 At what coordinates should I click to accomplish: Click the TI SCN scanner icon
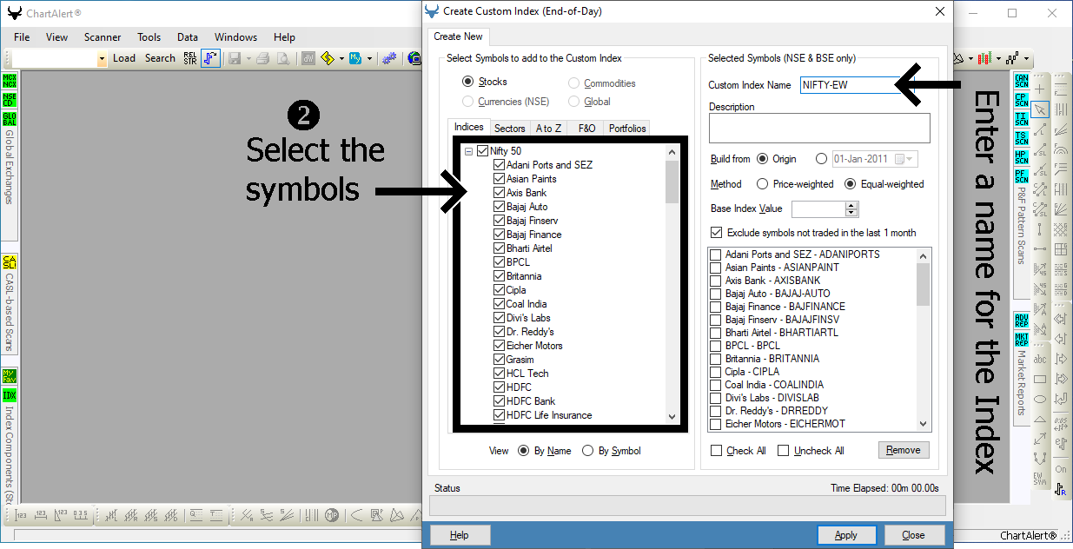point(1021,119)
